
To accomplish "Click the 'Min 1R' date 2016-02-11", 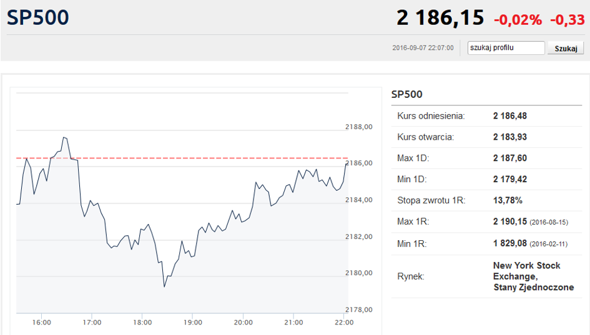I will click(549, 244).
